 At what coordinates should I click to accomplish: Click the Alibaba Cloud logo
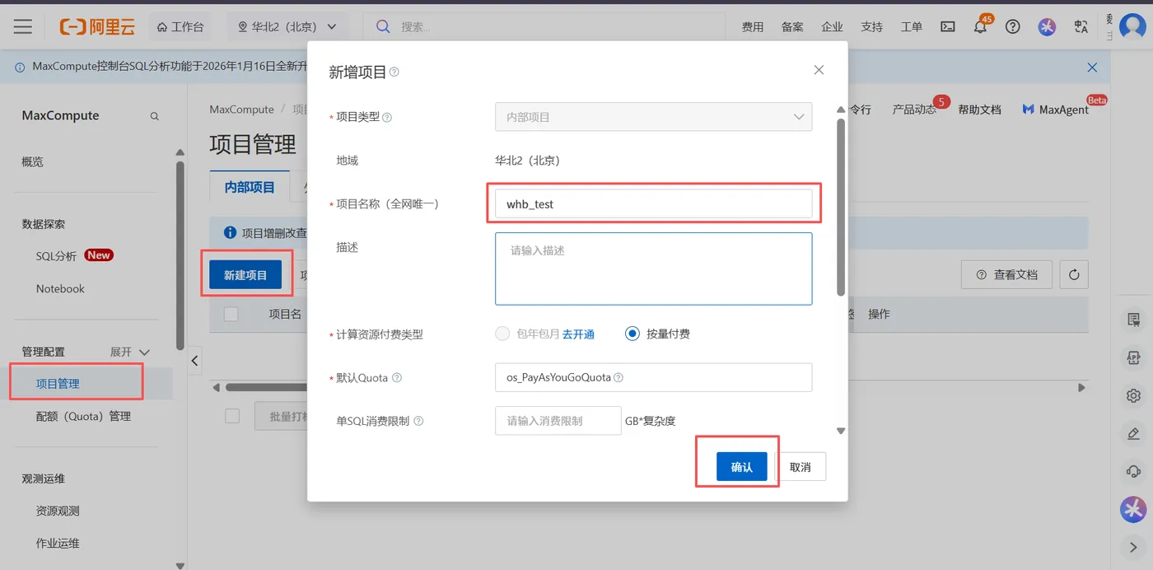97,26
